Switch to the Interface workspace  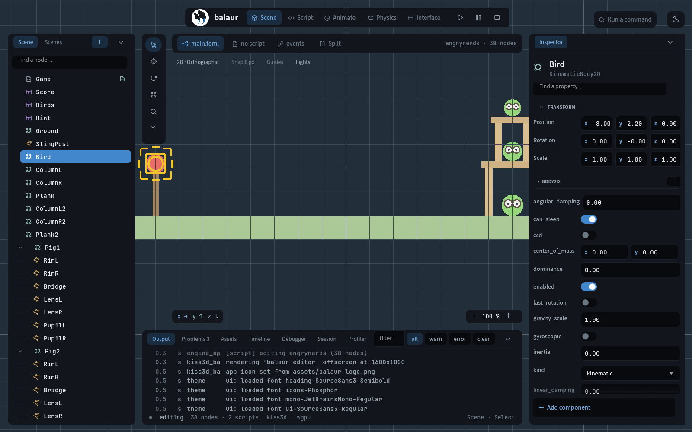[424, 18]
